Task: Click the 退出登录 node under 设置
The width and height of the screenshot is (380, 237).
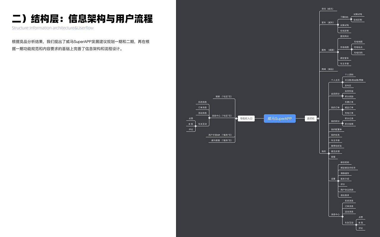Action: click(345, 195)
